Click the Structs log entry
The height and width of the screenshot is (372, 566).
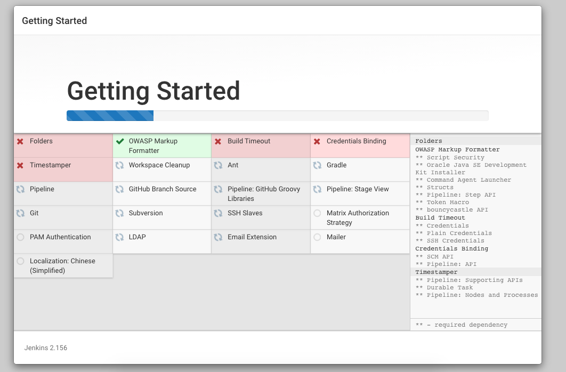coord(434,187)
